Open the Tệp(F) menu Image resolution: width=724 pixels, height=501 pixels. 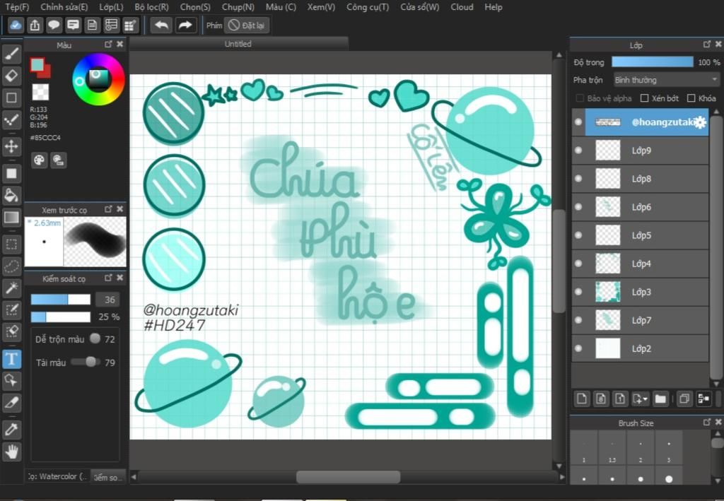17,7
